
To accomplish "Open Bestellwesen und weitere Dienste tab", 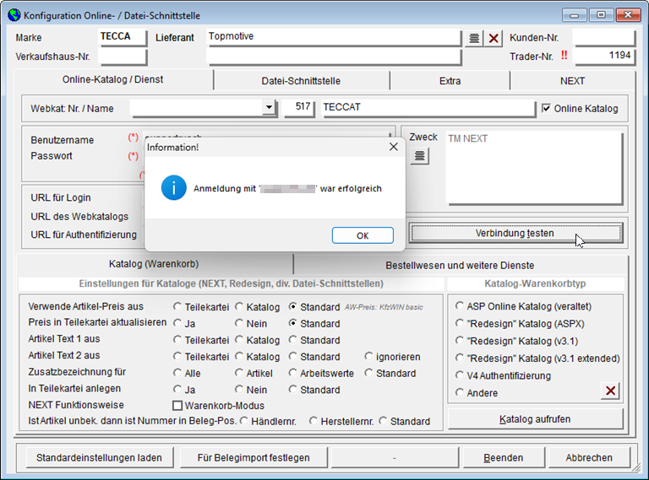I will point(460,265).
